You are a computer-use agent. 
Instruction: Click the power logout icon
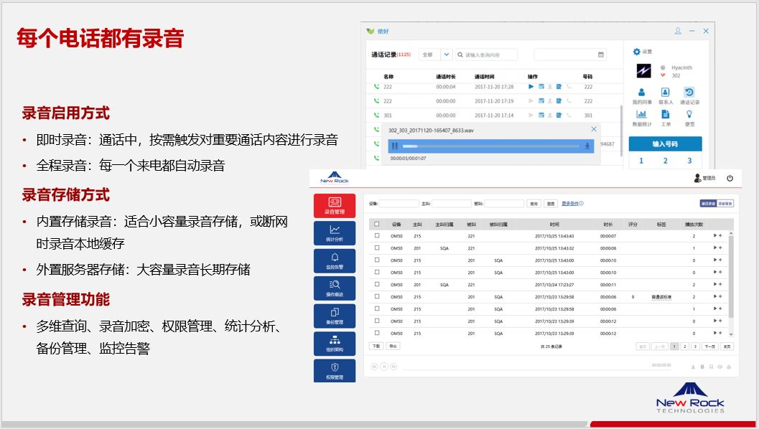tap(730, 178)
